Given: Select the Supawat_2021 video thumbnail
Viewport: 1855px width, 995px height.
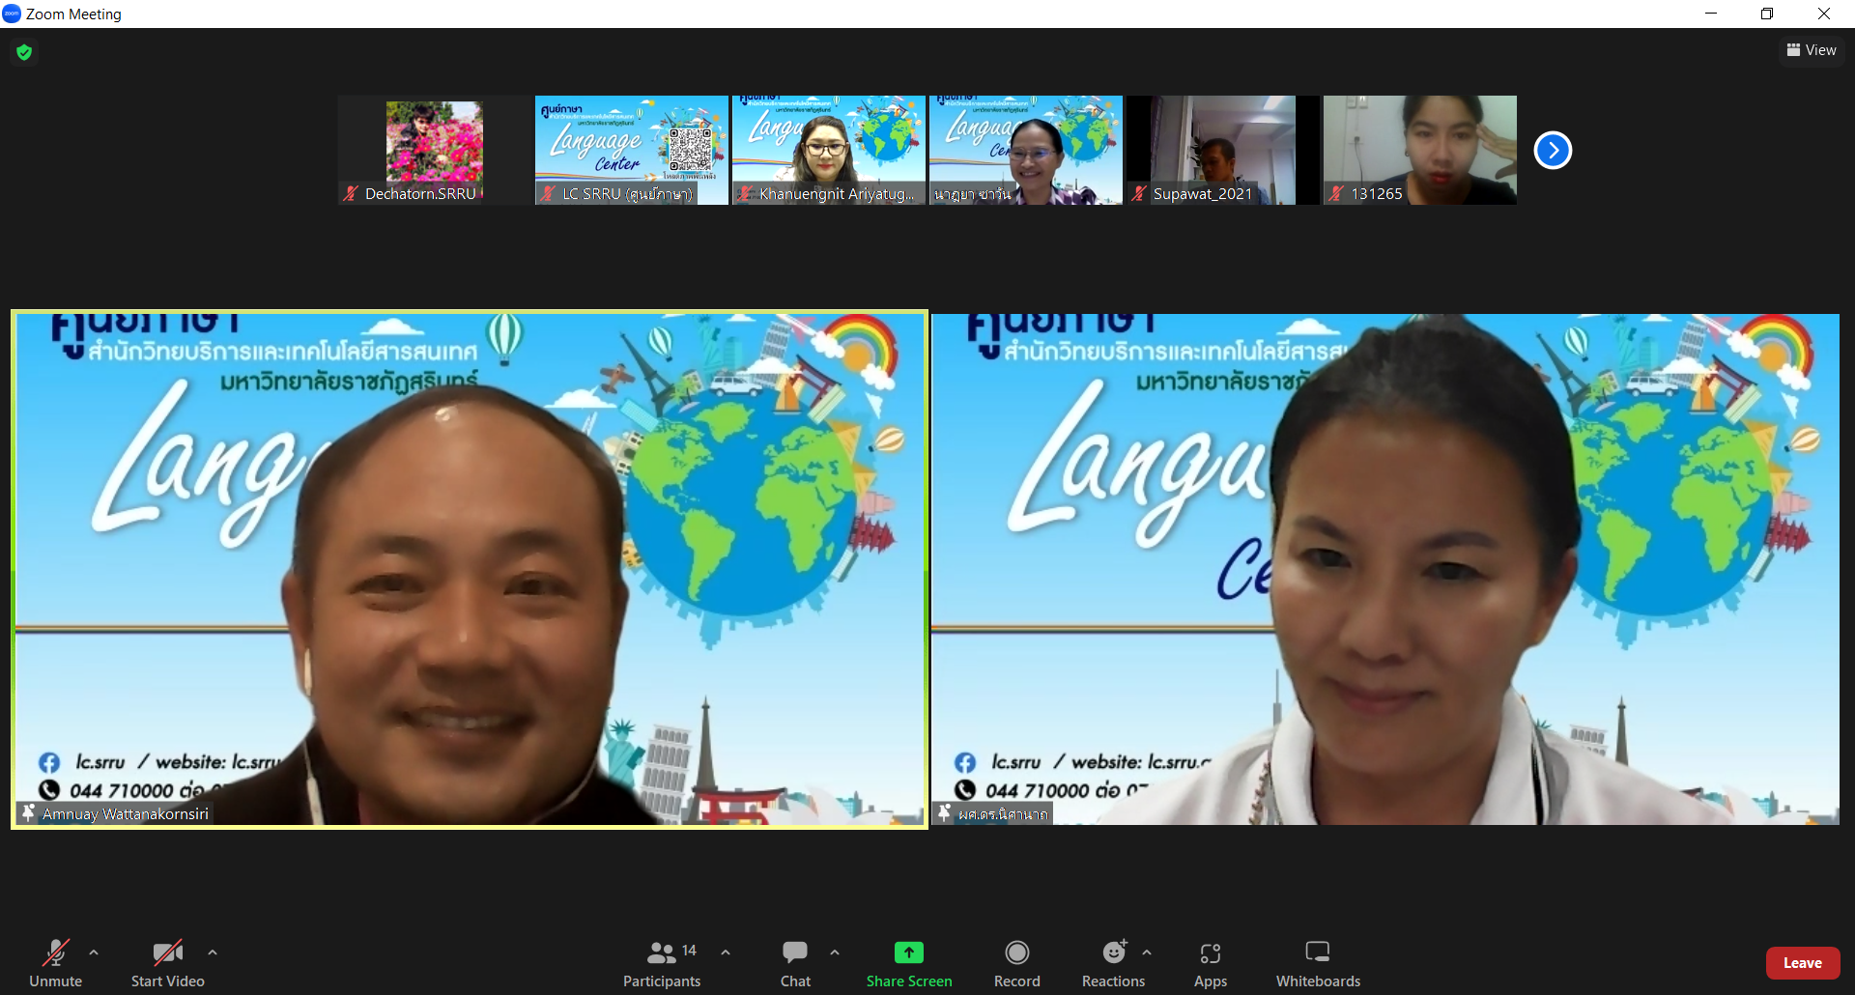Looking at the screenshot, I should point(1222,150).
